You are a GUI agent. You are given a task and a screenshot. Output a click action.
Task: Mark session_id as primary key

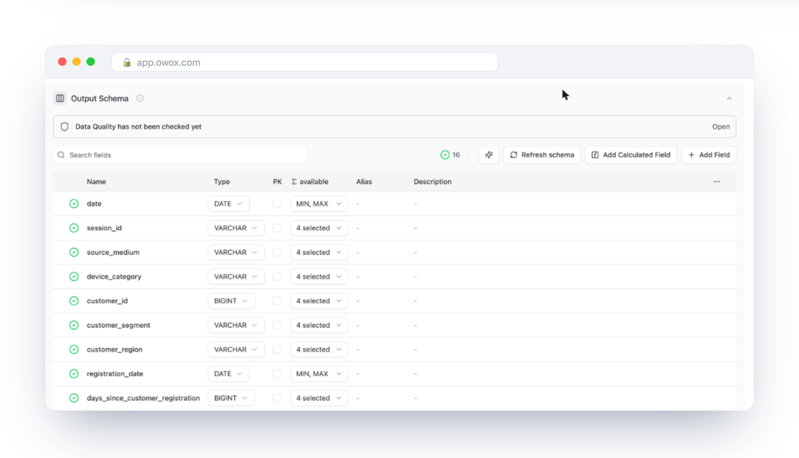(277, 228)
